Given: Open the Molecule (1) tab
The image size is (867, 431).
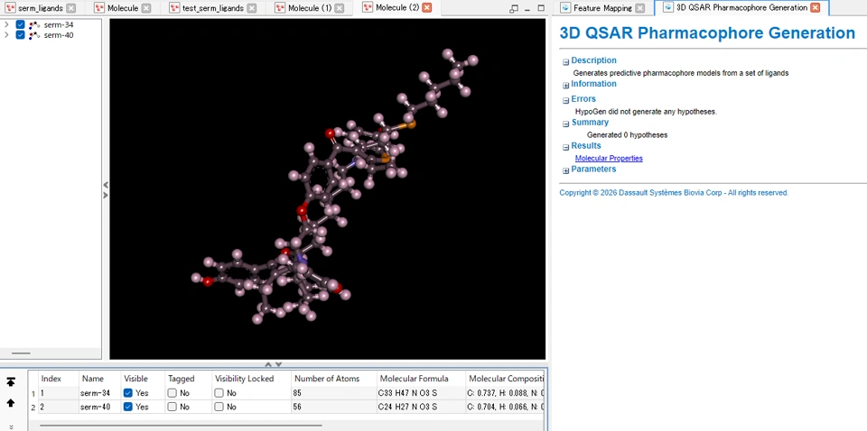Looking at the screenshot, I should [x=310, y=8].
